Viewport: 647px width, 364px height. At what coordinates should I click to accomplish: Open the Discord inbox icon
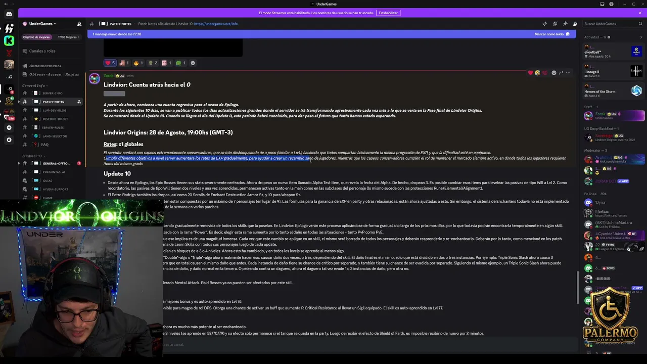[x=603, y=4]
